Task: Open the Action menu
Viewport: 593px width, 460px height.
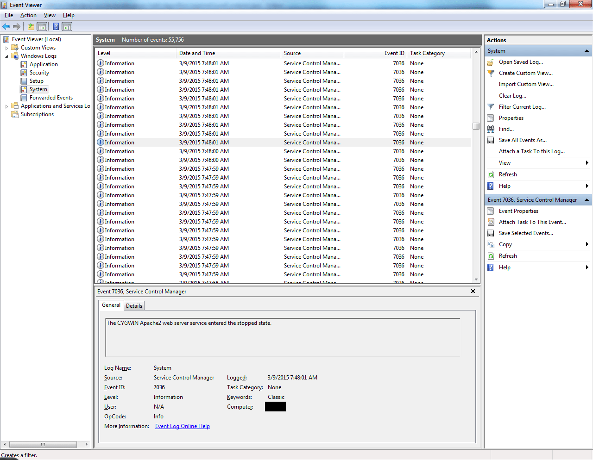Action: click(28, 15)
